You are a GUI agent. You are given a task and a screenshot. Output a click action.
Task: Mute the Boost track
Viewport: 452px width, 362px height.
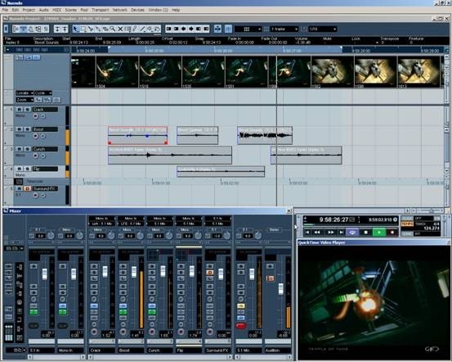[20, 129]
